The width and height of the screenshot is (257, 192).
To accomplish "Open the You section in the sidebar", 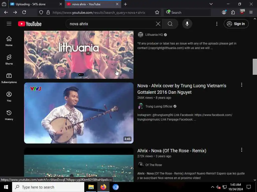I will 9,97.
